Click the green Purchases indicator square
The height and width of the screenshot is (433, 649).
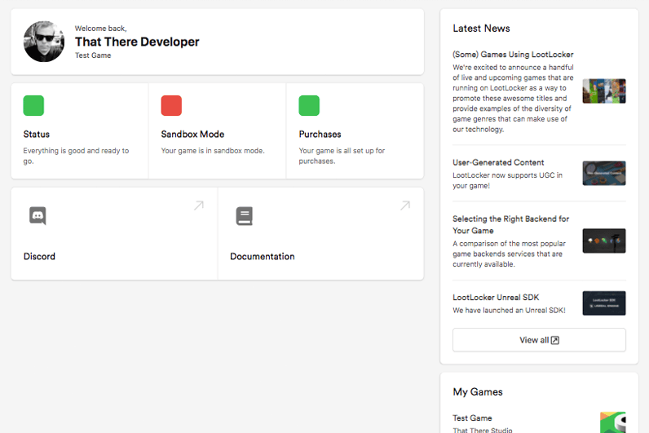pyautogui.click(x=309, y=105)
